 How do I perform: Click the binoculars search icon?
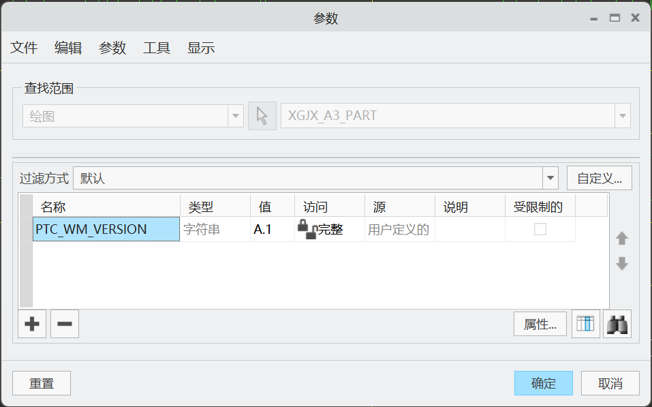[x=616, y=324]
